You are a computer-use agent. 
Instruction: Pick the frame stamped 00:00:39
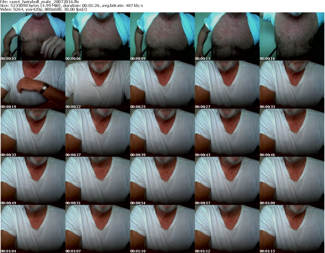click(162, 133)
